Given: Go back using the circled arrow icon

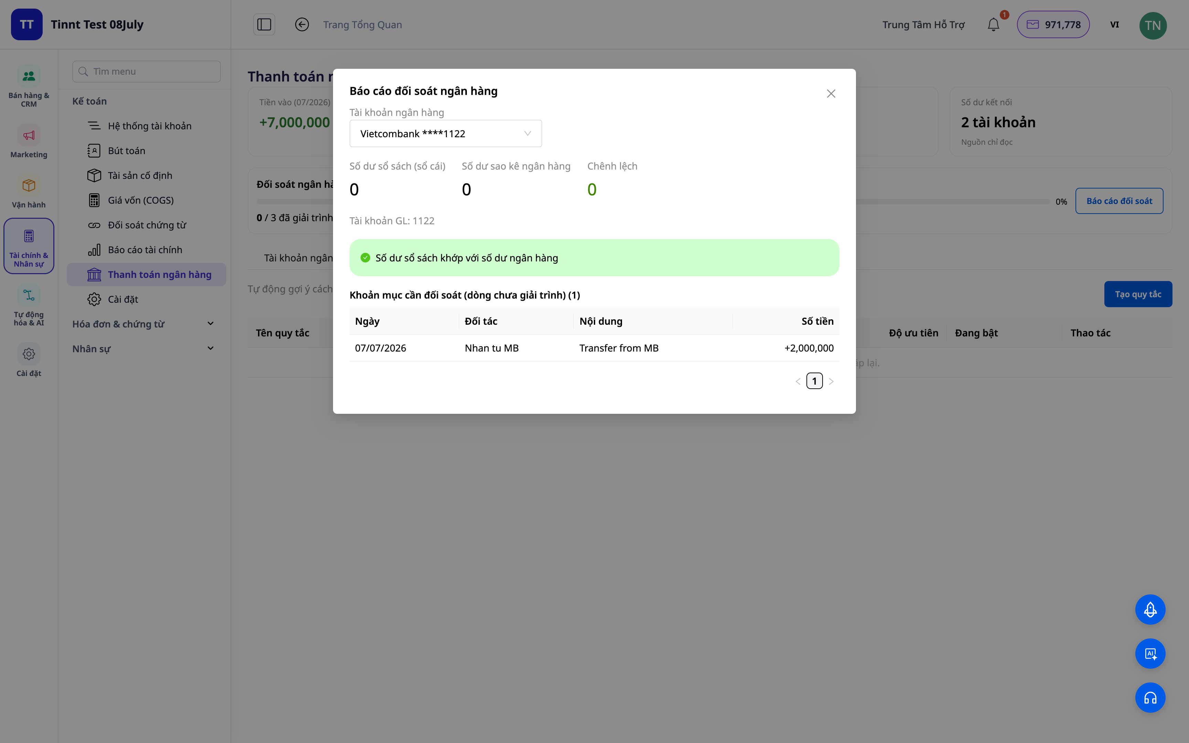Looking at the screenshot, I should pyautogui.click(x=302, y=24).
